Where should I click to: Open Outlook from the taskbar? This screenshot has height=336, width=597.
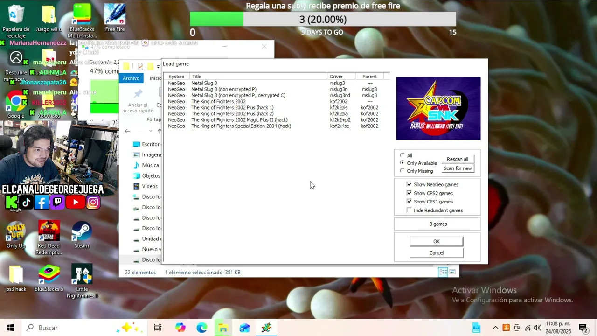pos(244,328)
